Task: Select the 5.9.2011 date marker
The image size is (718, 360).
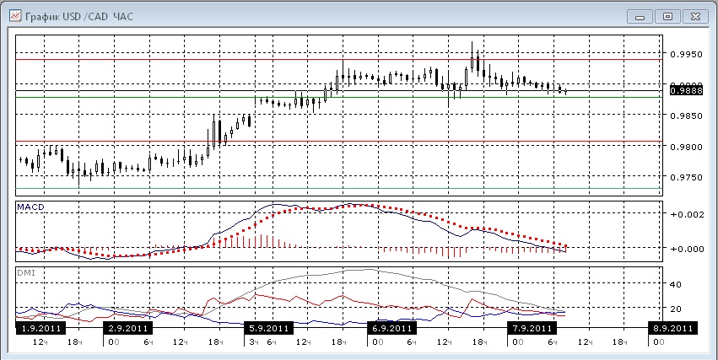Action: pyautogui.click(x=268, y=328)
